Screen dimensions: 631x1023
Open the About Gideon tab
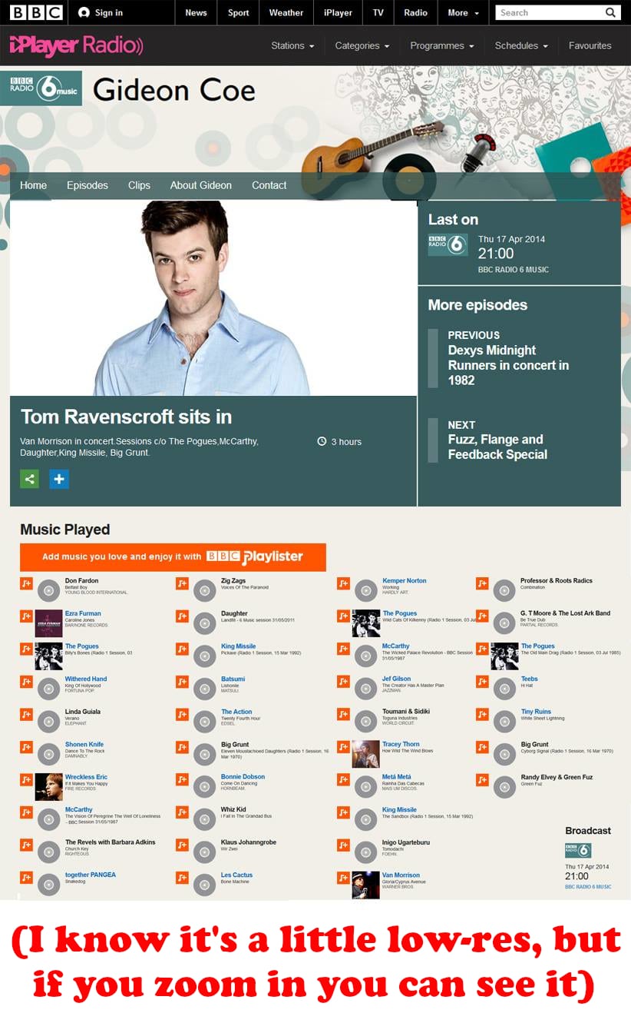click(200, 185)
